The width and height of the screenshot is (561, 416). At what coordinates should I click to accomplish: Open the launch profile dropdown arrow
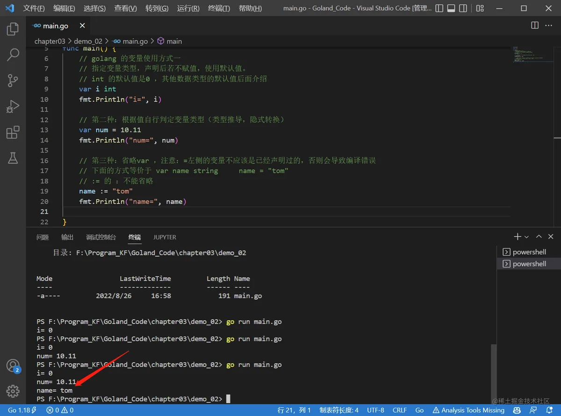click(527, 237)
